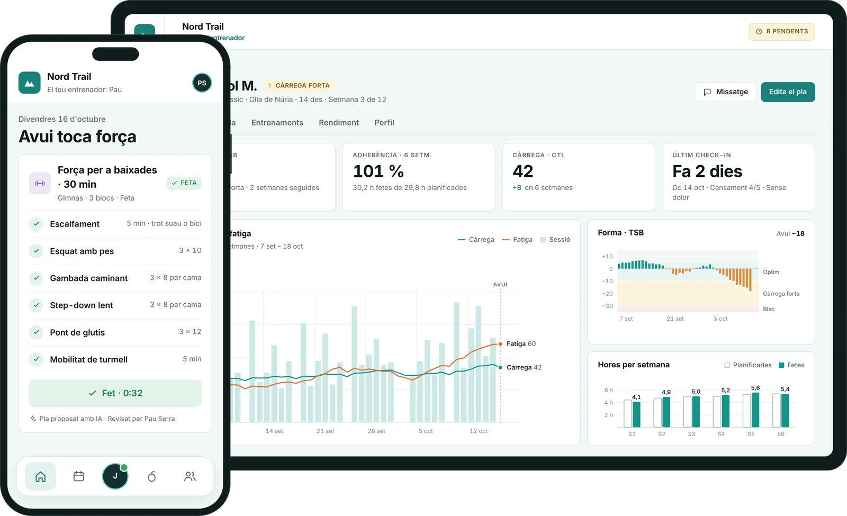Click the Nord Trail mountain logo on phone
Viewport: 847px width, 516px height.
[x=30, y=83]
